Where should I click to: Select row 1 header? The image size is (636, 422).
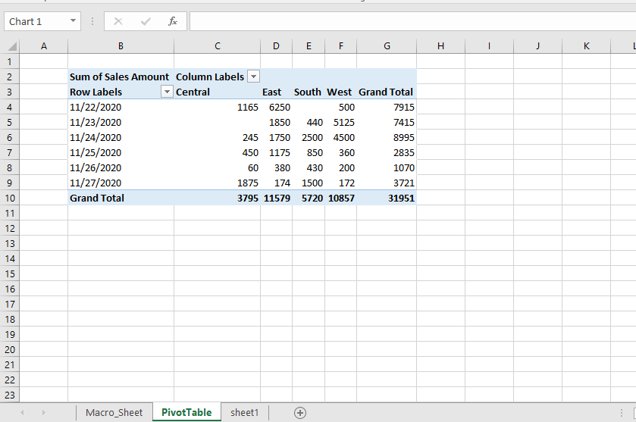point(10,61)
